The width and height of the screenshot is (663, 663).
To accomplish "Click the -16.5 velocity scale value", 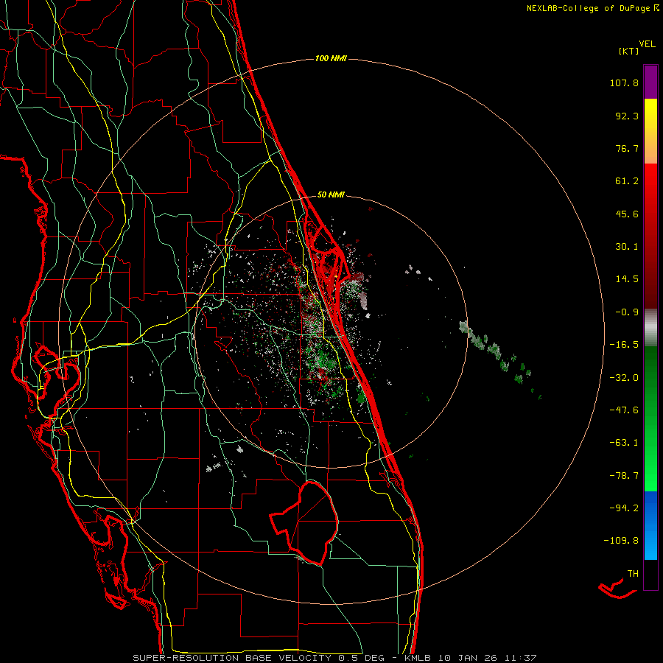I will click(x=624, y=345).
